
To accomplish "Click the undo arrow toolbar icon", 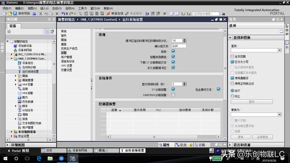I will 63,14.
